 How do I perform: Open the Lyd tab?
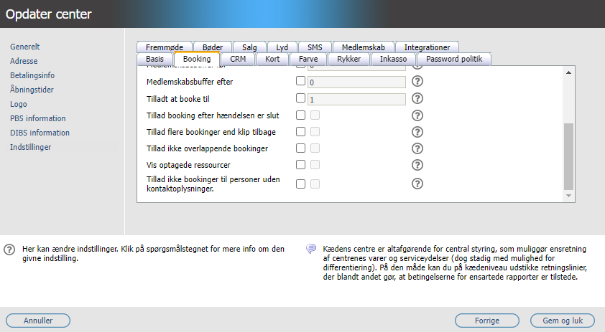click(x=282, y=47)
